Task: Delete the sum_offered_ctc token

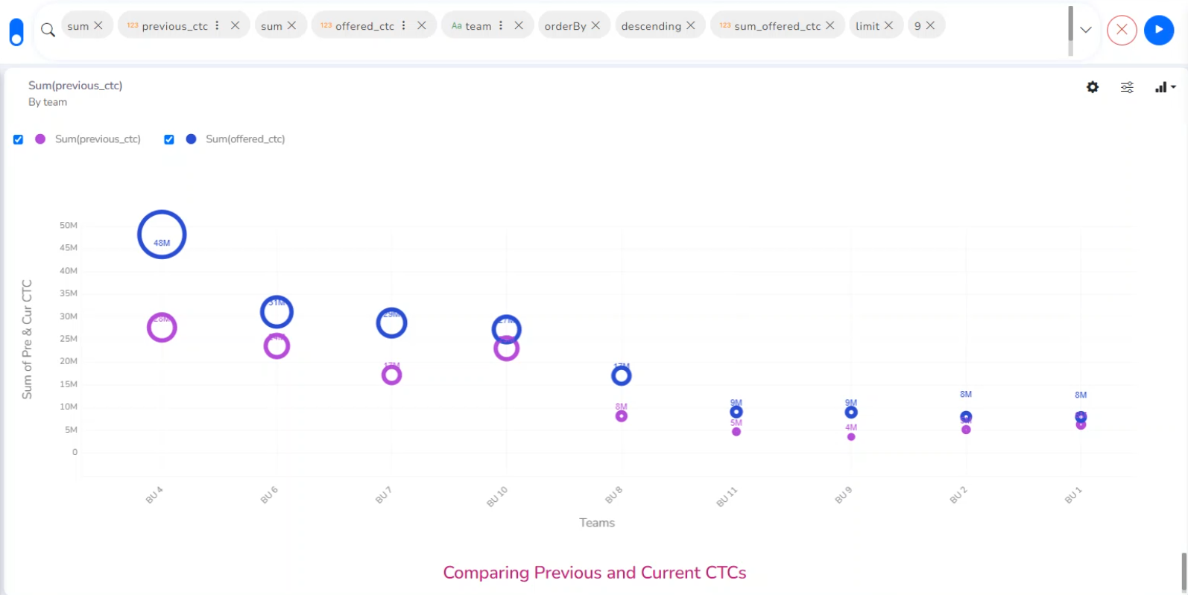Action: [x=830, y=25]
